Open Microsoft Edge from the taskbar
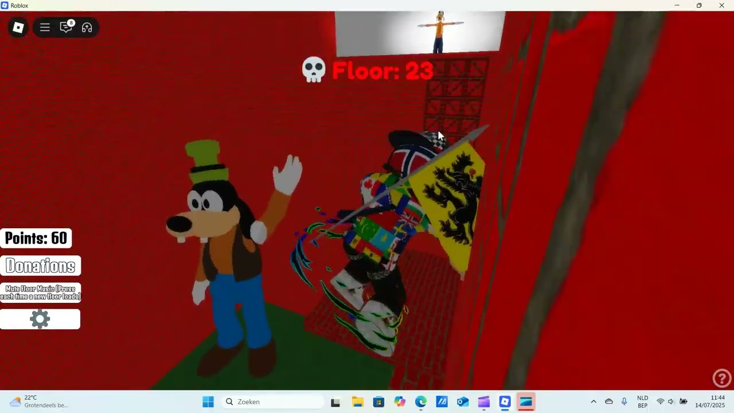The image size is (734, 413). pos(421,402)
